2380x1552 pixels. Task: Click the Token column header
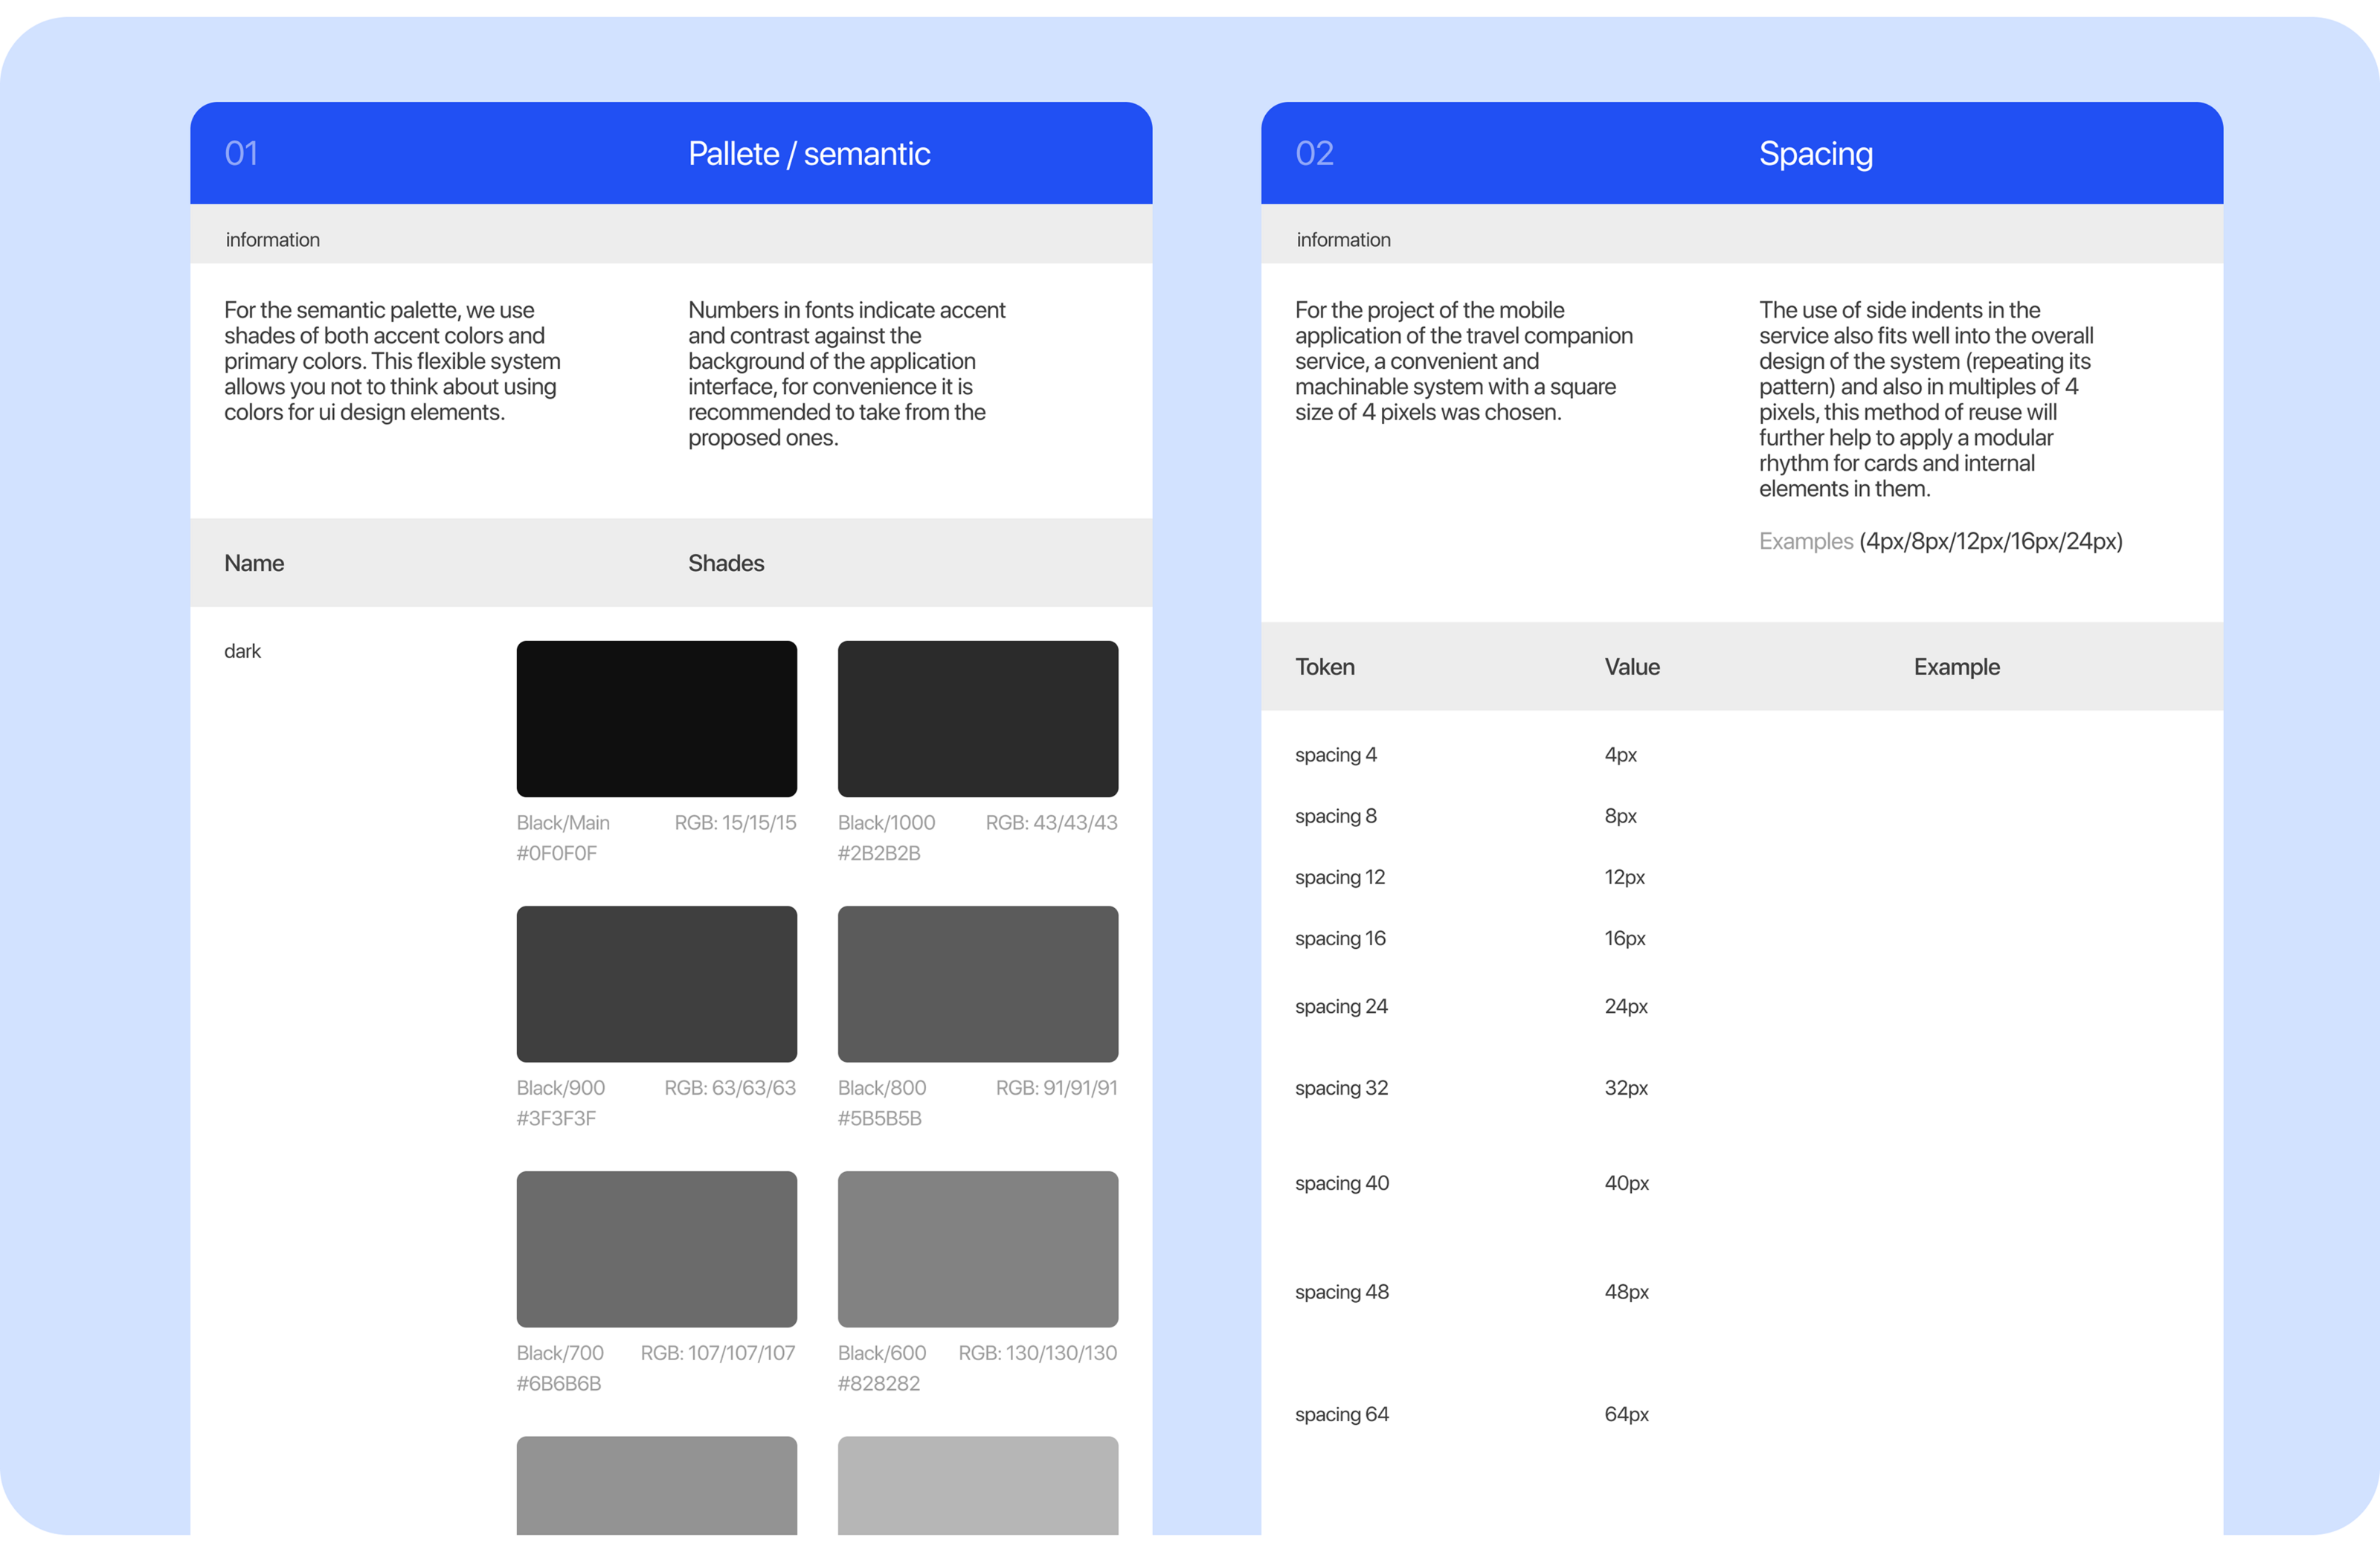click(1324, 667)
